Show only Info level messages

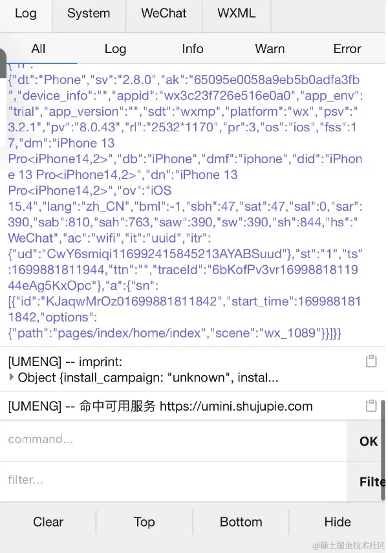click(193, 49)
